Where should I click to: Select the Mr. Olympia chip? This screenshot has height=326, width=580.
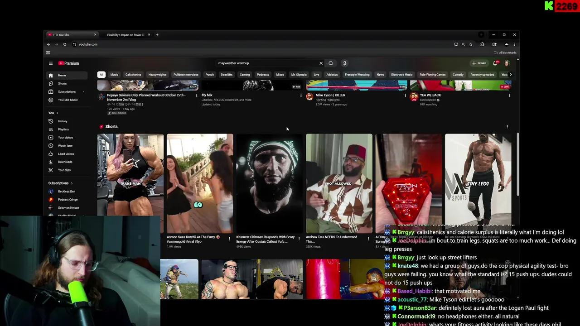[x=299, y=75]
